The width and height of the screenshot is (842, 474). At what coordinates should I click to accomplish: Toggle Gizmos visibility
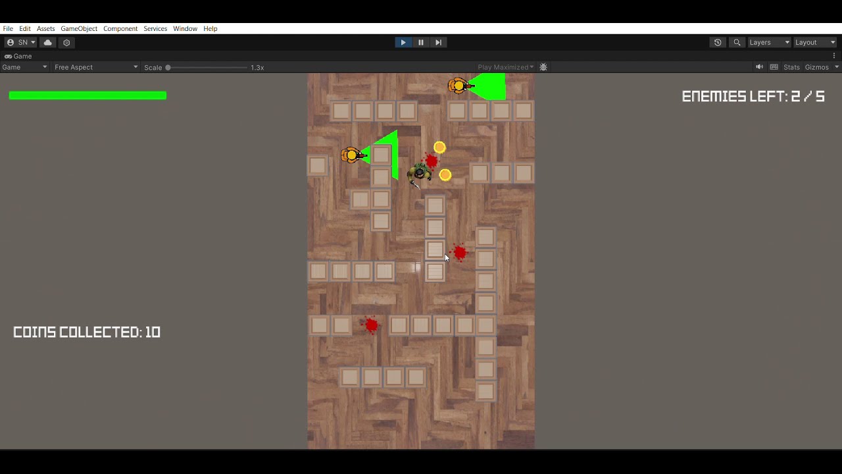[x=816, y=67]
